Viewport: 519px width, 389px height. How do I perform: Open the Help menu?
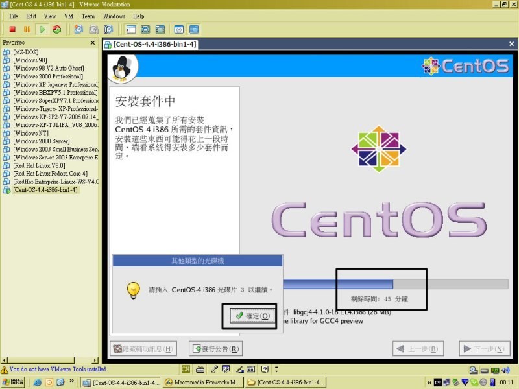138,16
